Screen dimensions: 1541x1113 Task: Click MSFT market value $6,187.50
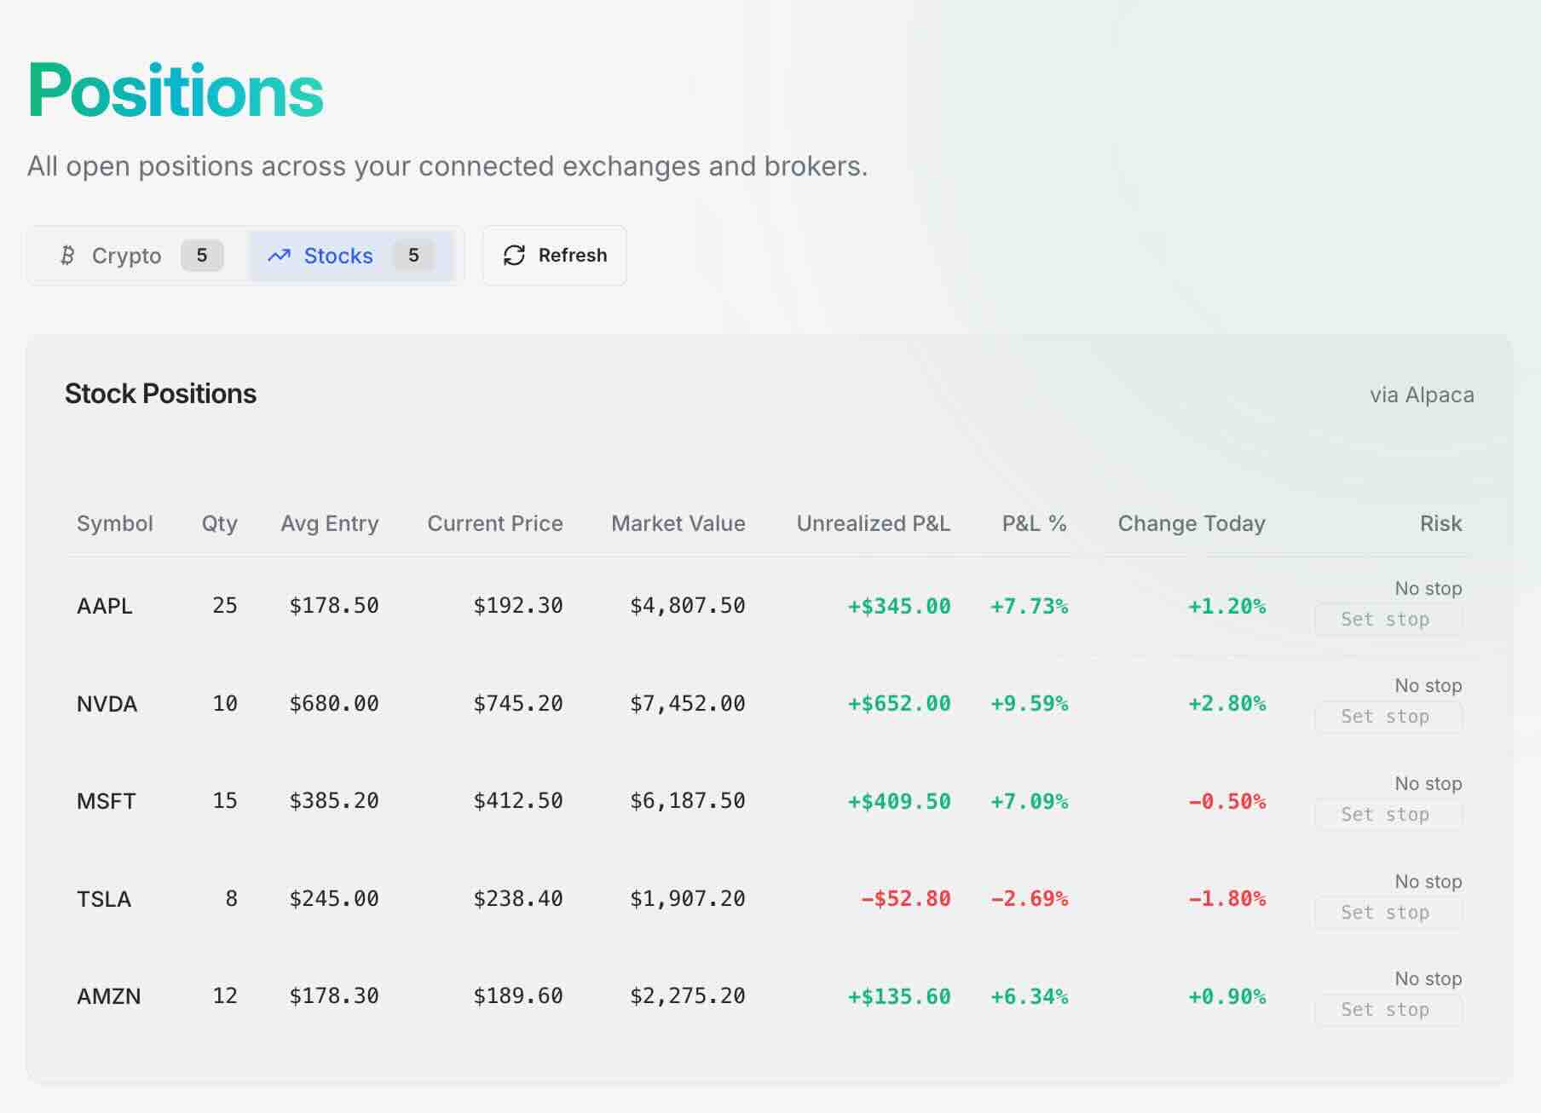pos(688,801)
